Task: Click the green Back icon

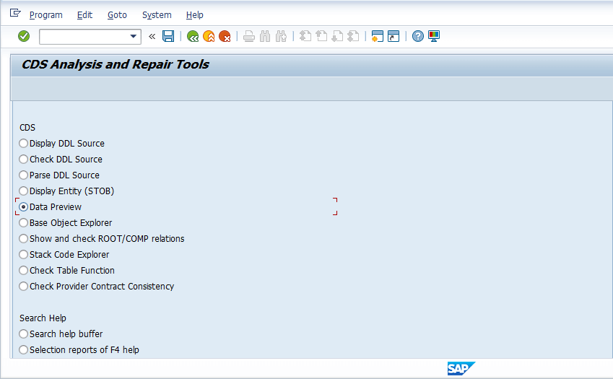Action: click(193, 36)
